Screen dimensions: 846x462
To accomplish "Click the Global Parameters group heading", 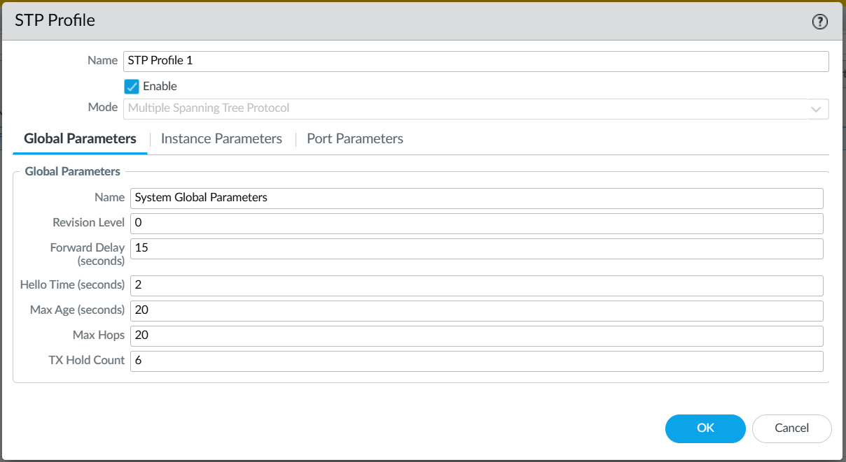I will (73, 171).
